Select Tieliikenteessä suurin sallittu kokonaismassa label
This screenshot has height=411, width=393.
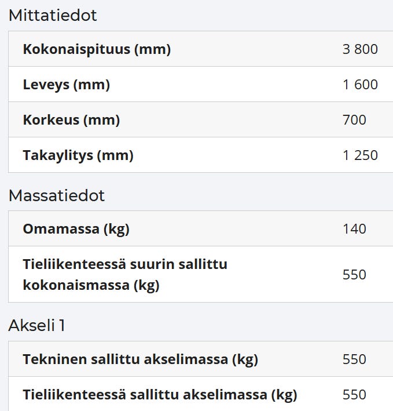125,274
